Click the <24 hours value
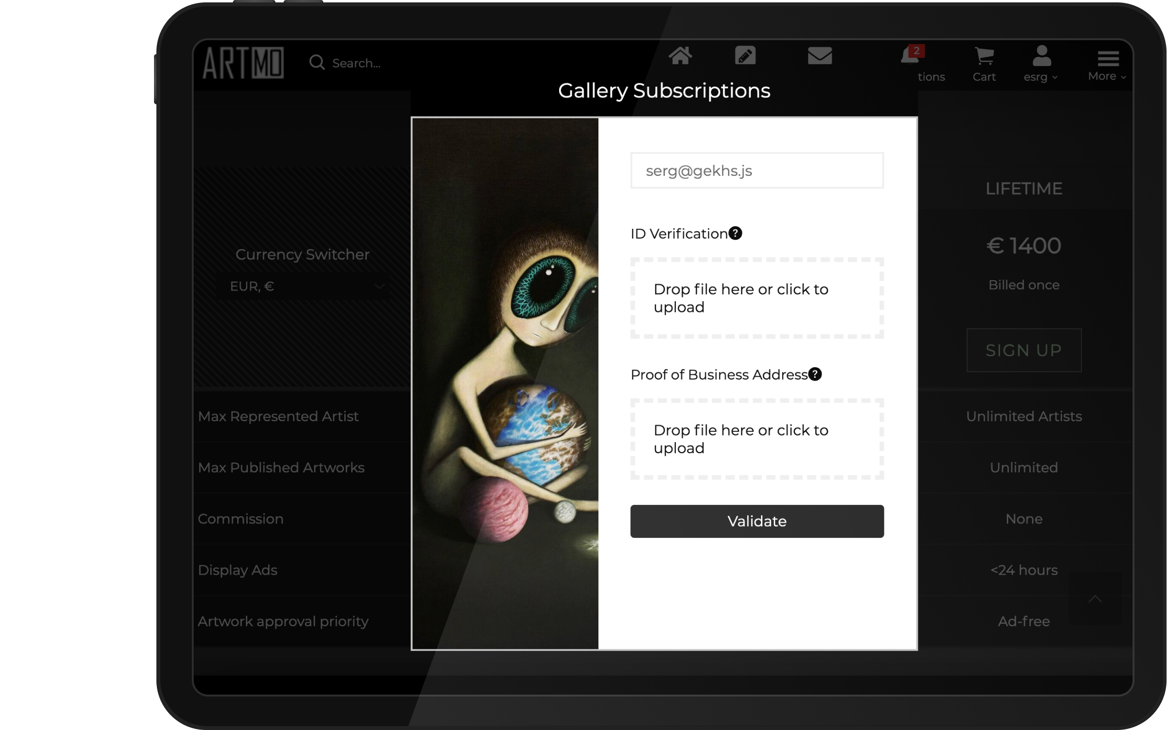This screenshot has width=1167, height=730. tap(1024, 570)
